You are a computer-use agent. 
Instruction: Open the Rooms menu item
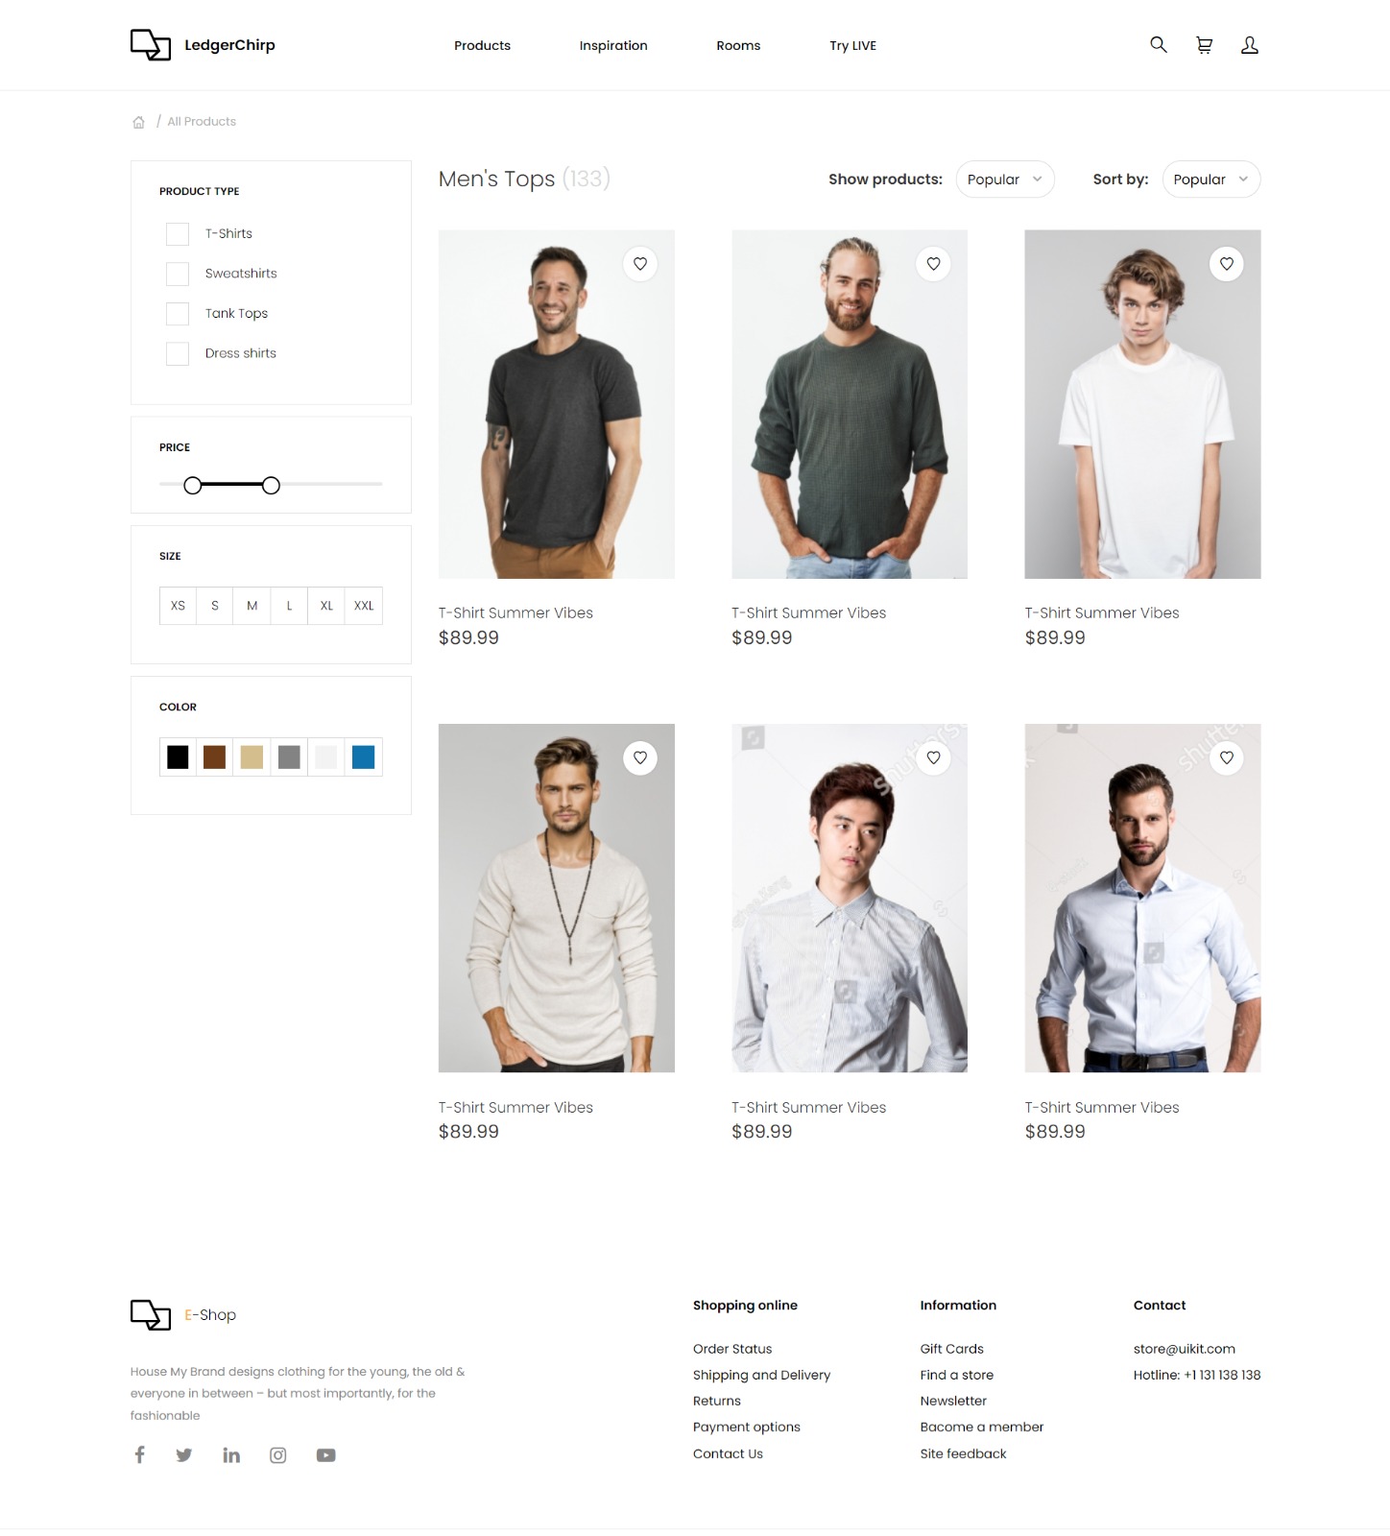pos(738,45)
